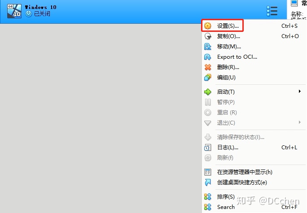Image resolution: width=307 pixels, height=213 pixels.
Task: Choose 删除(R)... to remove the VM
Action: coord(228,67)
